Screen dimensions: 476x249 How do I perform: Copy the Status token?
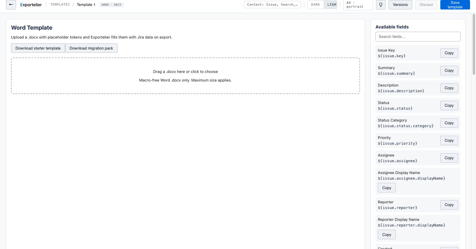coord(449,106)
